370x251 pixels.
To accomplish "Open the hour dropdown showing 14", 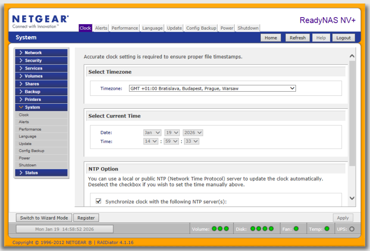I will pyautogui.click(x=151, y=141).
